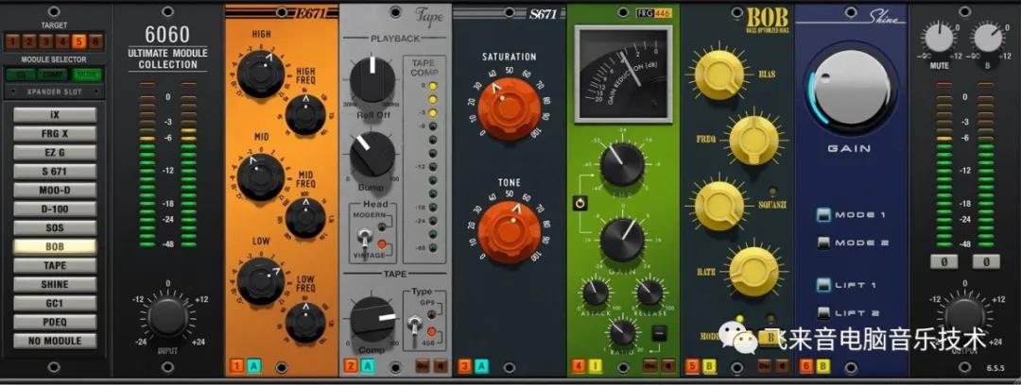This screenshot has height=385, width=1021.
Task: Choose the SOS module
Action: point(55,228)
